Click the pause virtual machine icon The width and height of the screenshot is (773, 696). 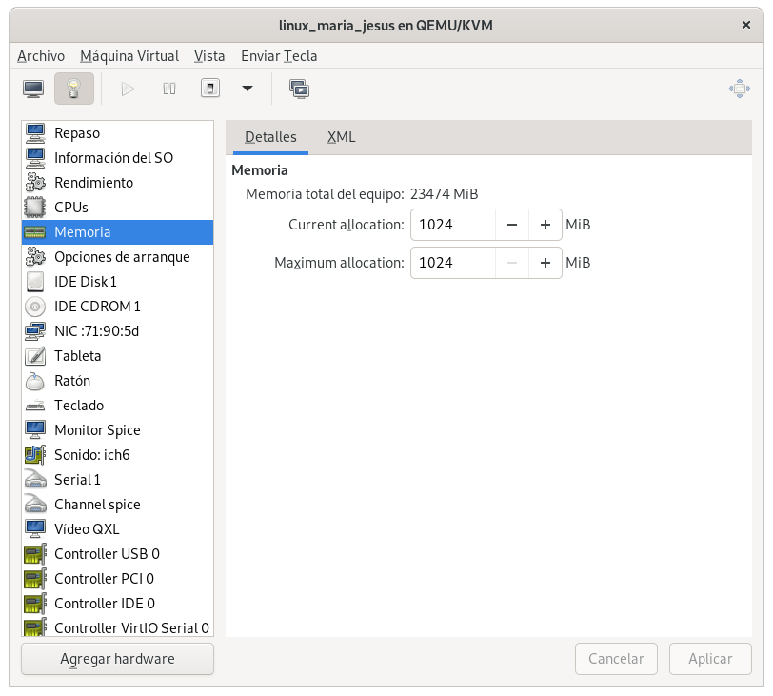pos(169,89)
